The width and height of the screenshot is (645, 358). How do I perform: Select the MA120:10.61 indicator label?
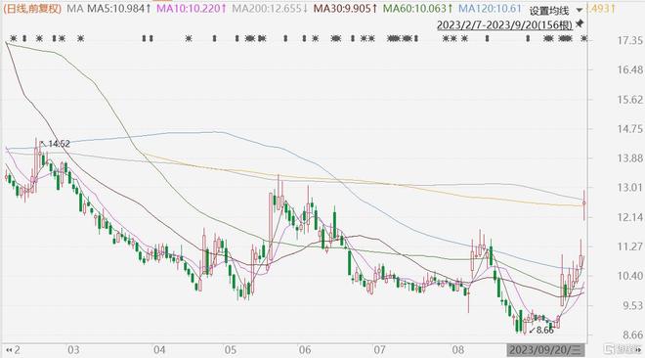point(490,8)
